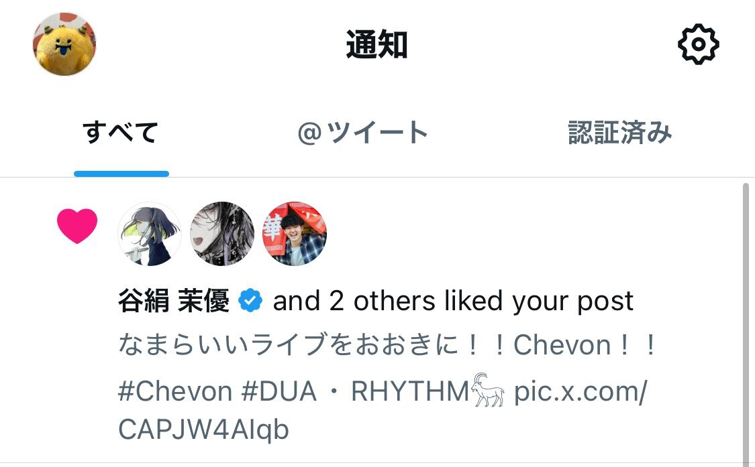This screenshot has height=467, width=755.
Task: View smiling man with red banner avatar
Action: pos(294,234)
